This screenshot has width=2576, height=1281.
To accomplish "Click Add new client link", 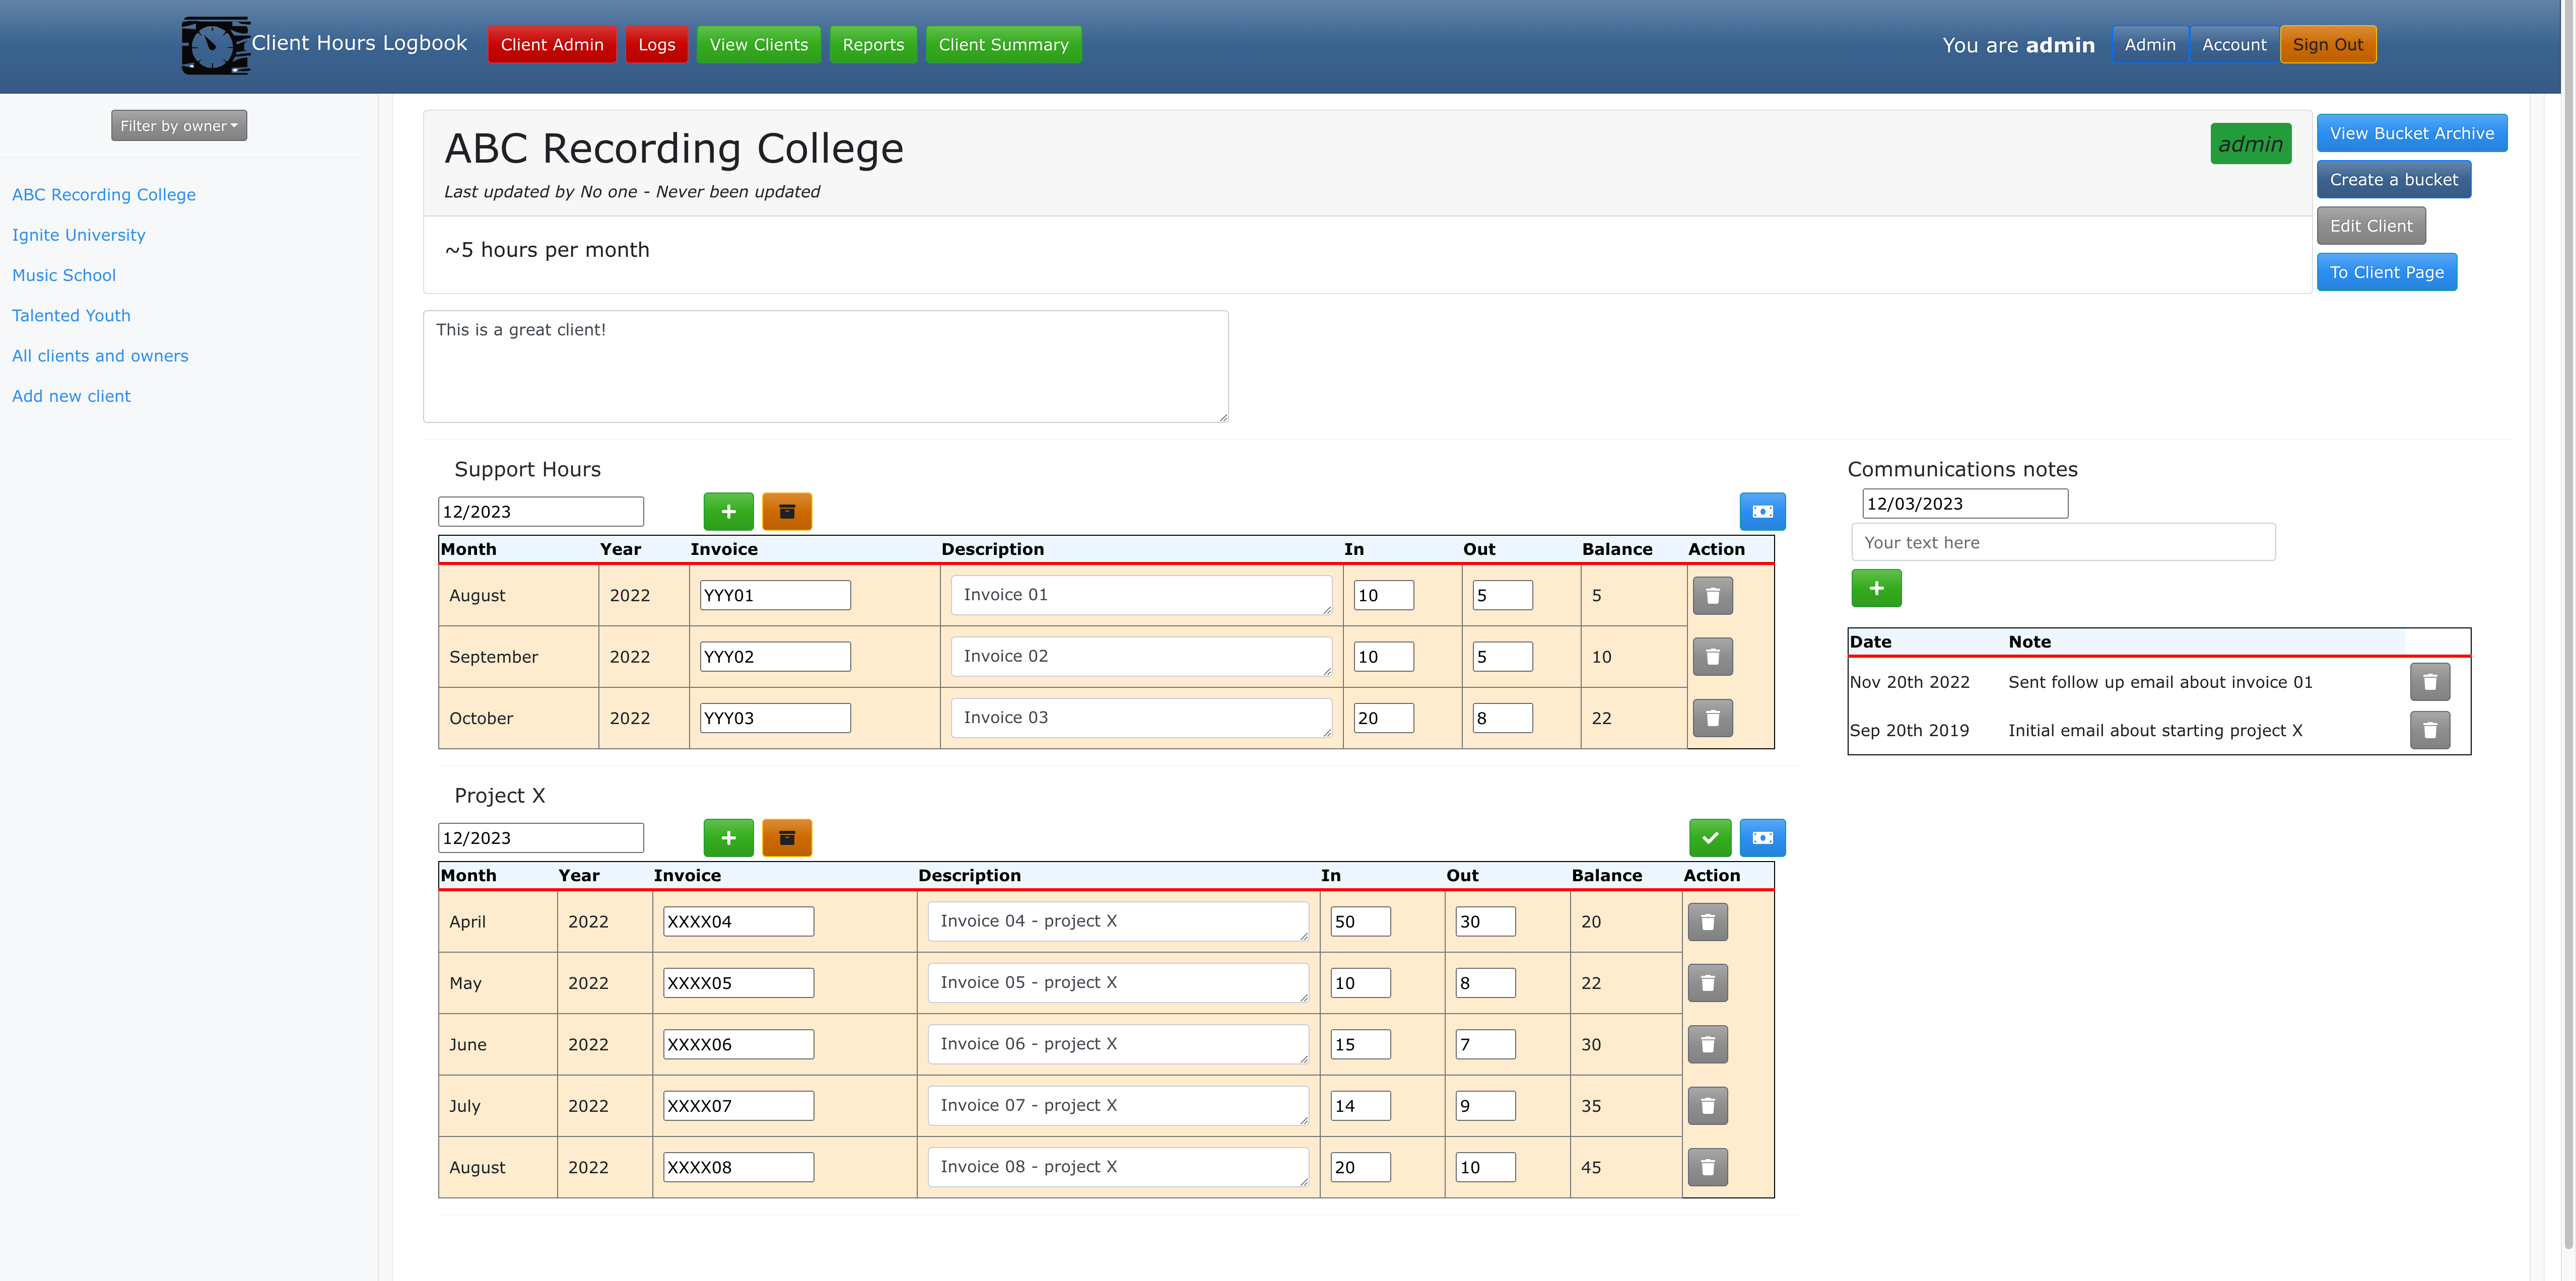I will tap(71, 396).
